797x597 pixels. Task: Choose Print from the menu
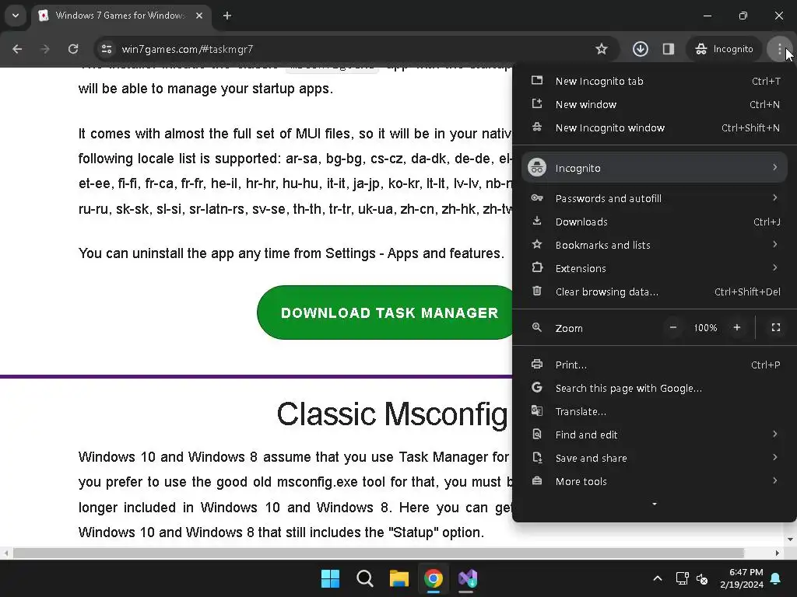(x=655, y=365)
